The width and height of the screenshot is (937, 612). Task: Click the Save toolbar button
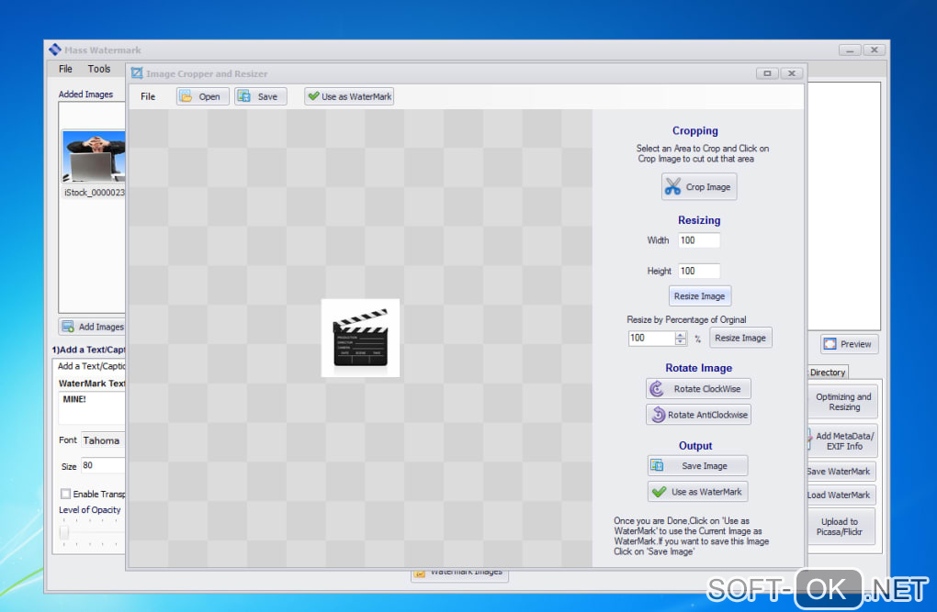(260, 96)
